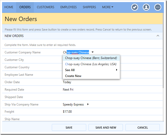Screen dimensions: 167x135
Task: Click the Customer Company Name dropdown arrow
Action: click(93, 52)
